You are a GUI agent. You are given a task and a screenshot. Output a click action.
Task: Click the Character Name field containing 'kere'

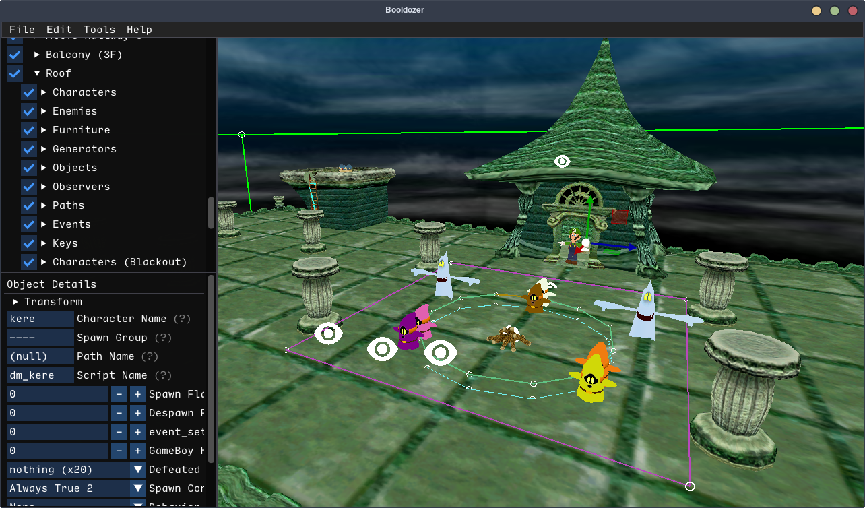click(40, 319)
